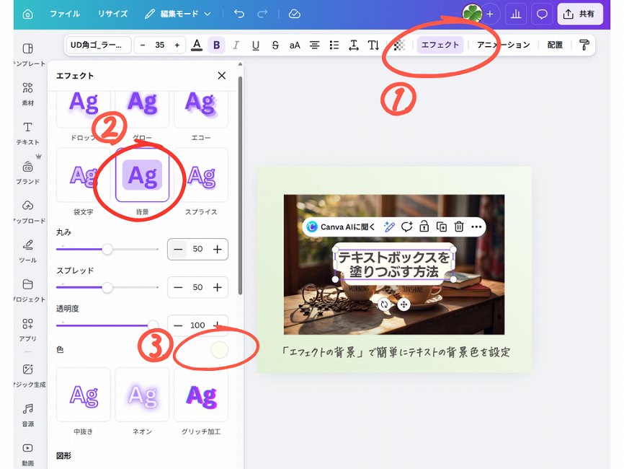The width and height of the screenshot is (624, 469).
Task: Click the Undo arrow icon
Action: (x=239, y=14)
